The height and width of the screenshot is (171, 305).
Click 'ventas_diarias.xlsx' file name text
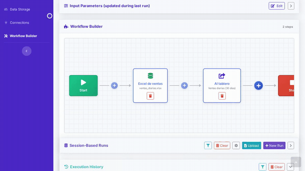tap(150, 88)
